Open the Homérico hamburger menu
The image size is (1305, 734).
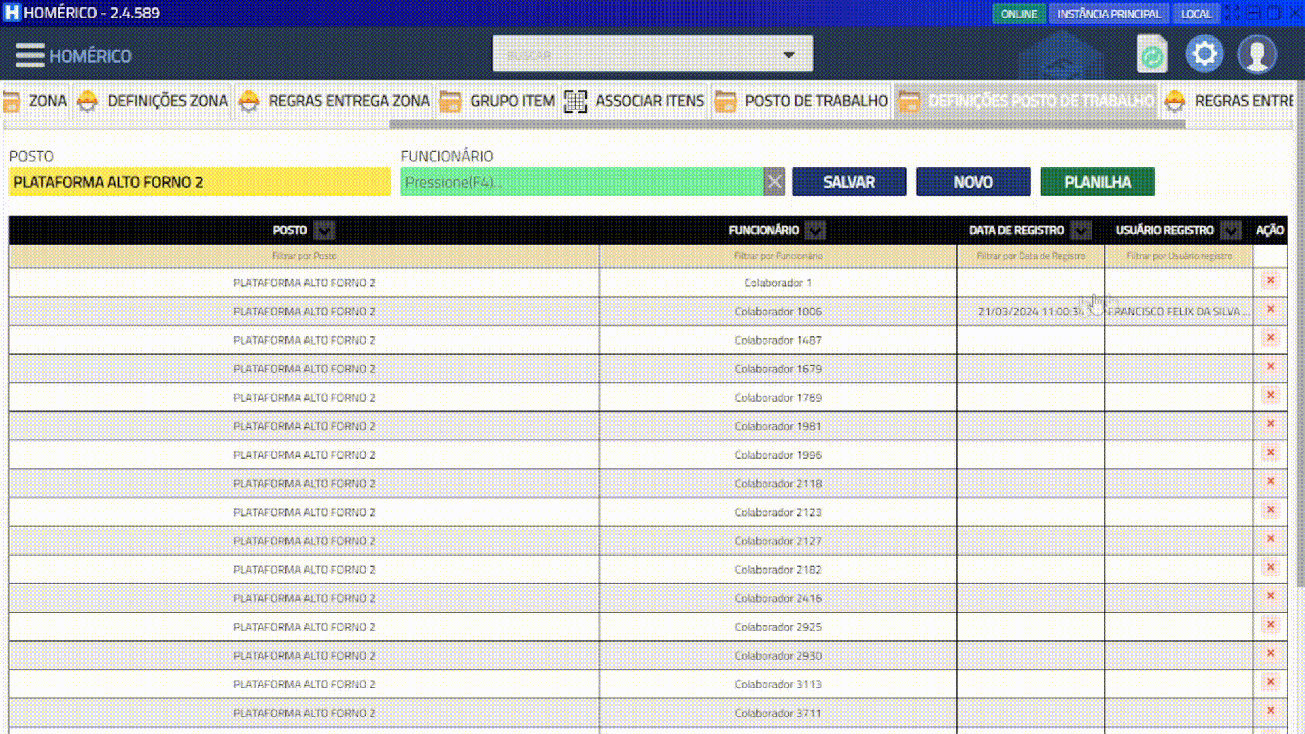point(30,55)
